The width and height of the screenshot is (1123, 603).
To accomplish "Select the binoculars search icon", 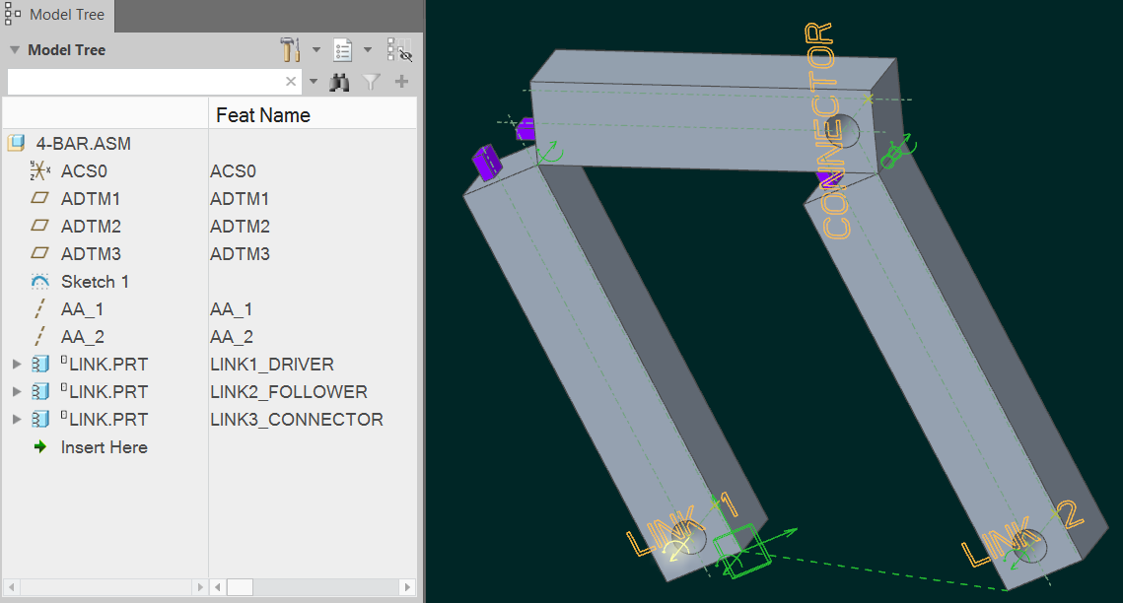I will point(340,82).
